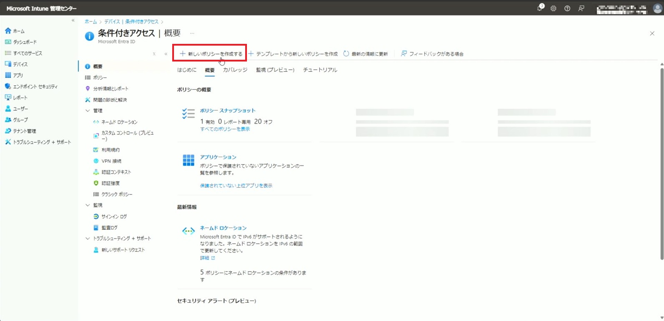The image size is (664, 321).
Task: Open the settings gear icon
Action: click(x=553, y=9)
